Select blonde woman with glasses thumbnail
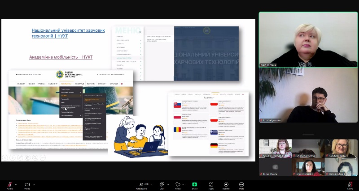Image resolution: width=359 pixels, height=191 pixels. tap(341, 149)
